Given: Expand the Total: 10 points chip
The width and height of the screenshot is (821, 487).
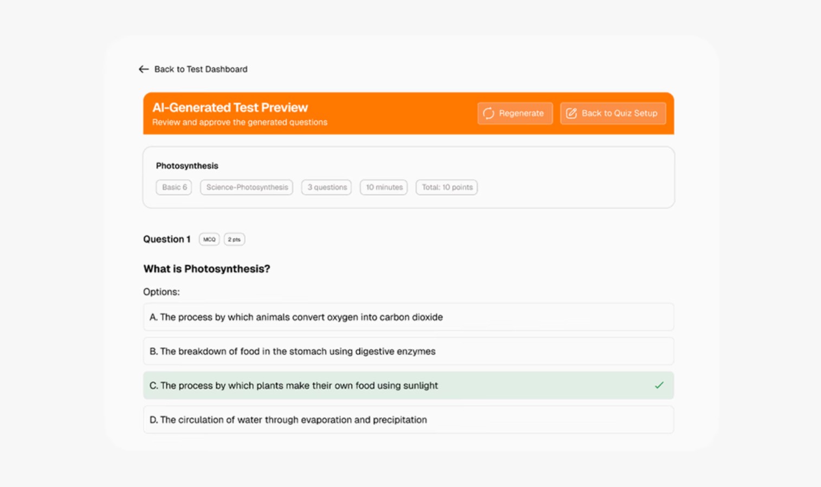Looking at the screenshot, I should pyautogui.click(x=446, y=187).
